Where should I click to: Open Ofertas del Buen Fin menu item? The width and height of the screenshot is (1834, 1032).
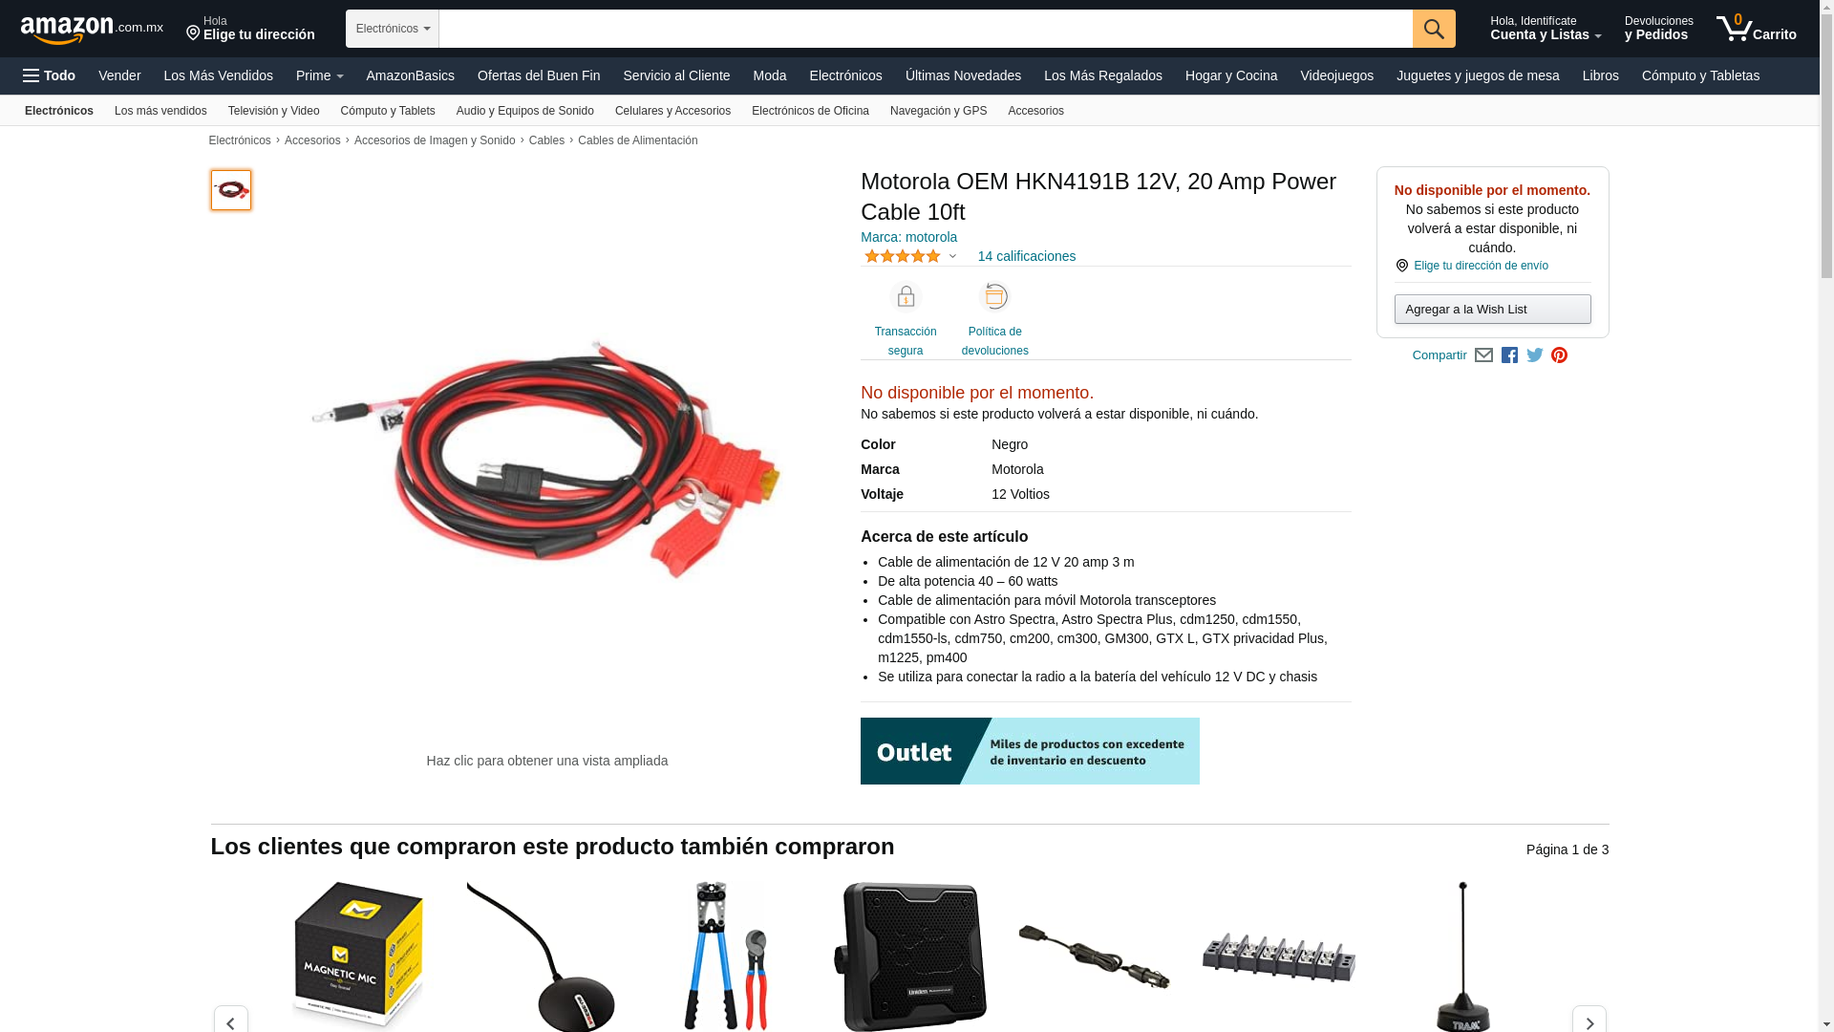tap(539, 75)
